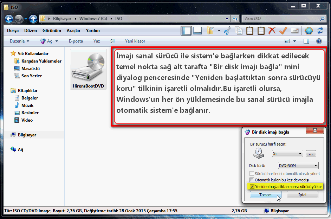Click the search magnifier icon
The width and height of the screenshot is (331, 219).
click(322, 19)
